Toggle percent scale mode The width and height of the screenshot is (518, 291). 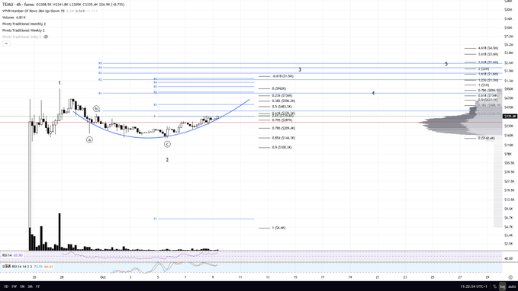[494, 286]
